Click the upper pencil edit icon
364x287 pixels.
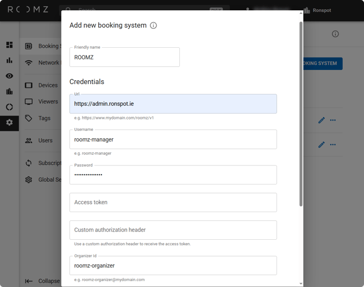click(322, 120)
